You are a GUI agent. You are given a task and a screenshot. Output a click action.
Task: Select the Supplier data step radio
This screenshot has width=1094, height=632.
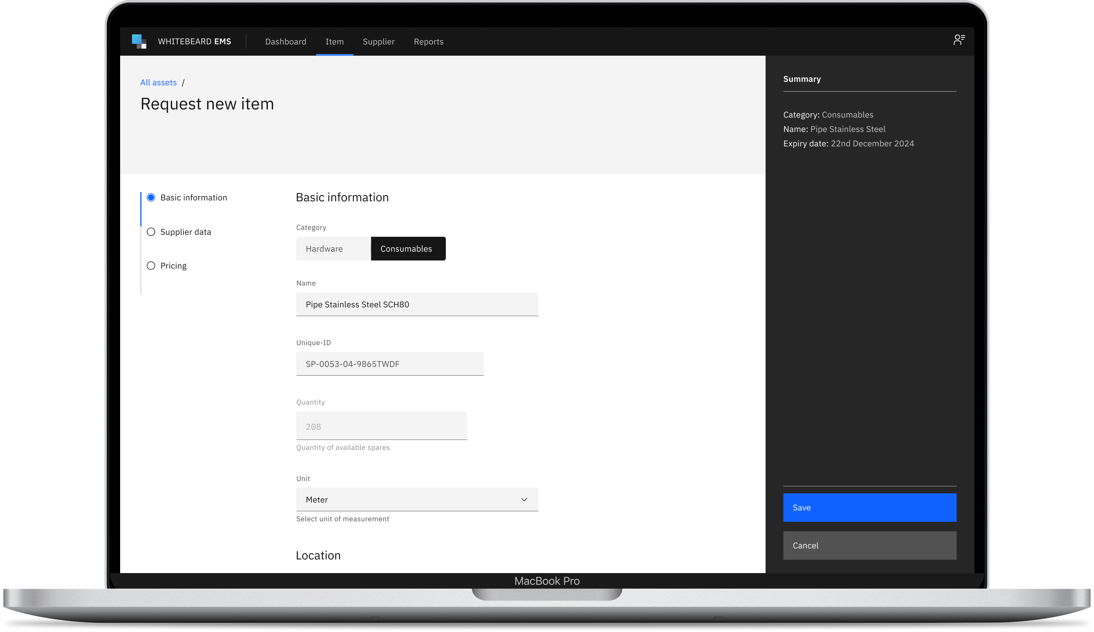(x=151, y=232)
